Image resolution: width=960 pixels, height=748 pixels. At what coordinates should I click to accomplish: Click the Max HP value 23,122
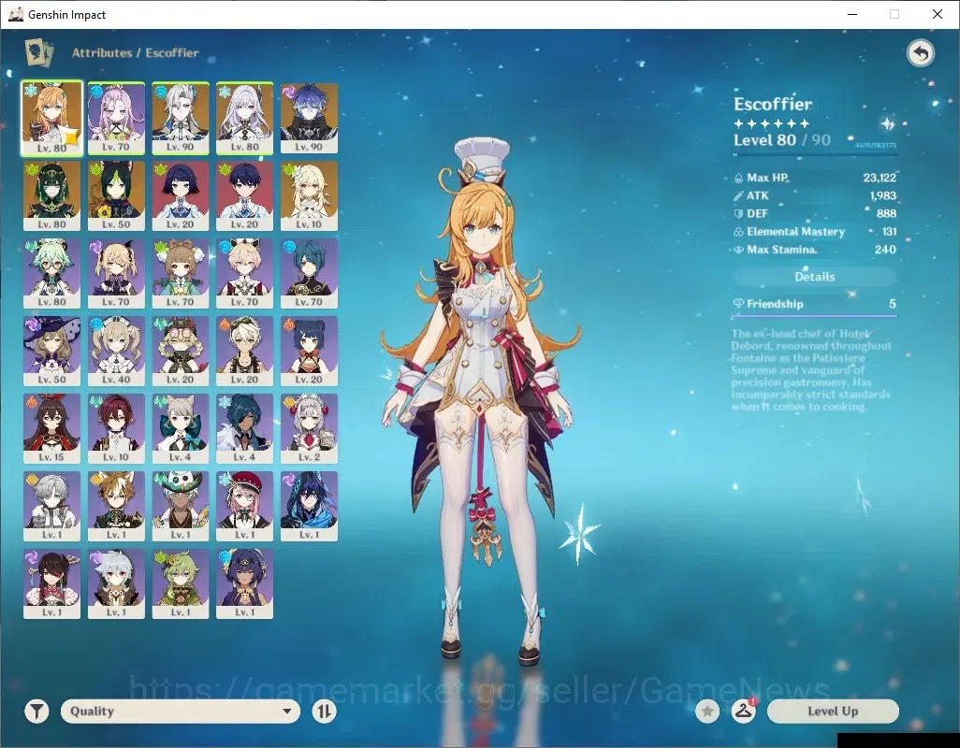click(x=880, y=178)
